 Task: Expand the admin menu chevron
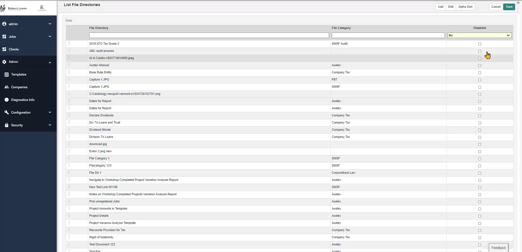tap(50, 24)
